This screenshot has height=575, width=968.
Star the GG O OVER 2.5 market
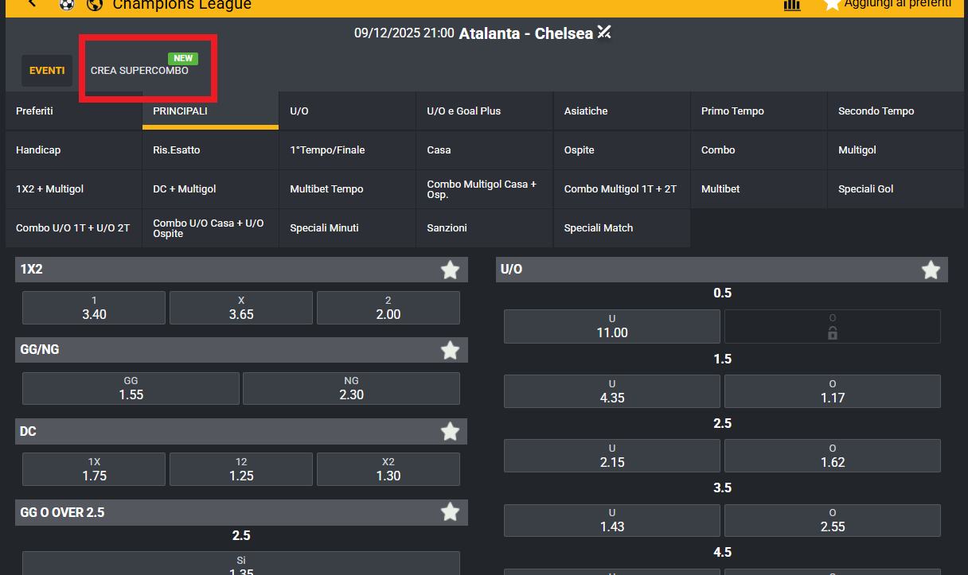pyautogui.click(x=450, y=512)
